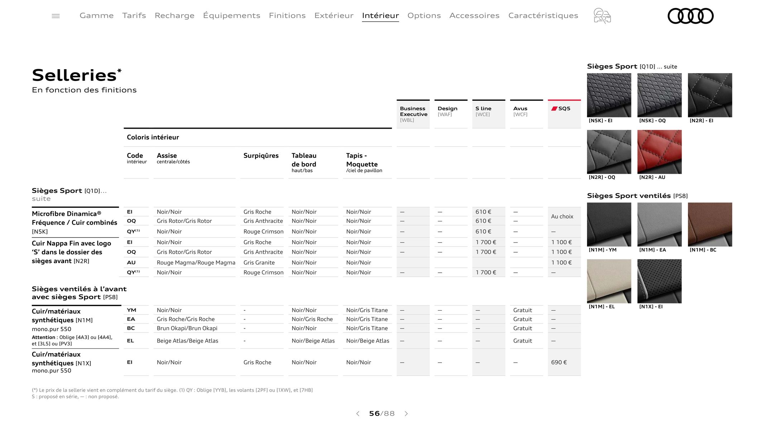Viewport: 764px width, 430px height.
Task: Click the Attention Oblige [4A3] note
Action: [72, 340]
